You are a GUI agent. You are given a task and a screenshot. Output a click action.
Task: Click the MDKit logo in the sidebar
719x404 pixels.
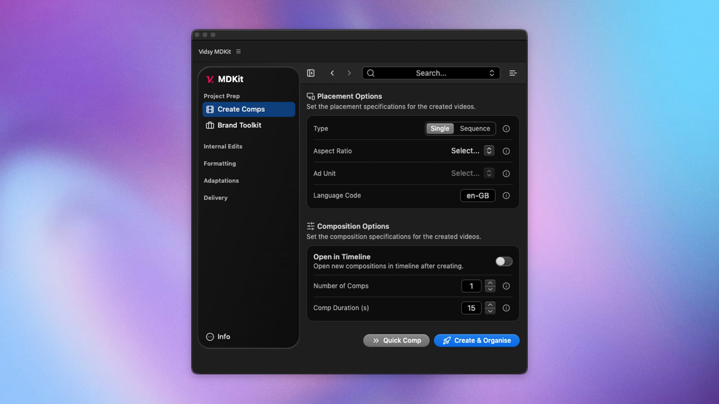(x=210, y=79)
